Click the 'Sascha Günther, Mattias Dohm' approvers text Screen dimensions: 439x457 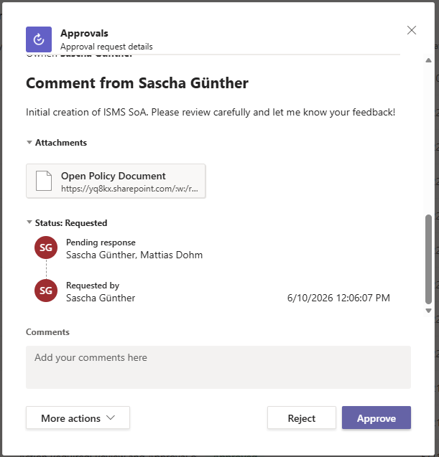tap(134, 255)
